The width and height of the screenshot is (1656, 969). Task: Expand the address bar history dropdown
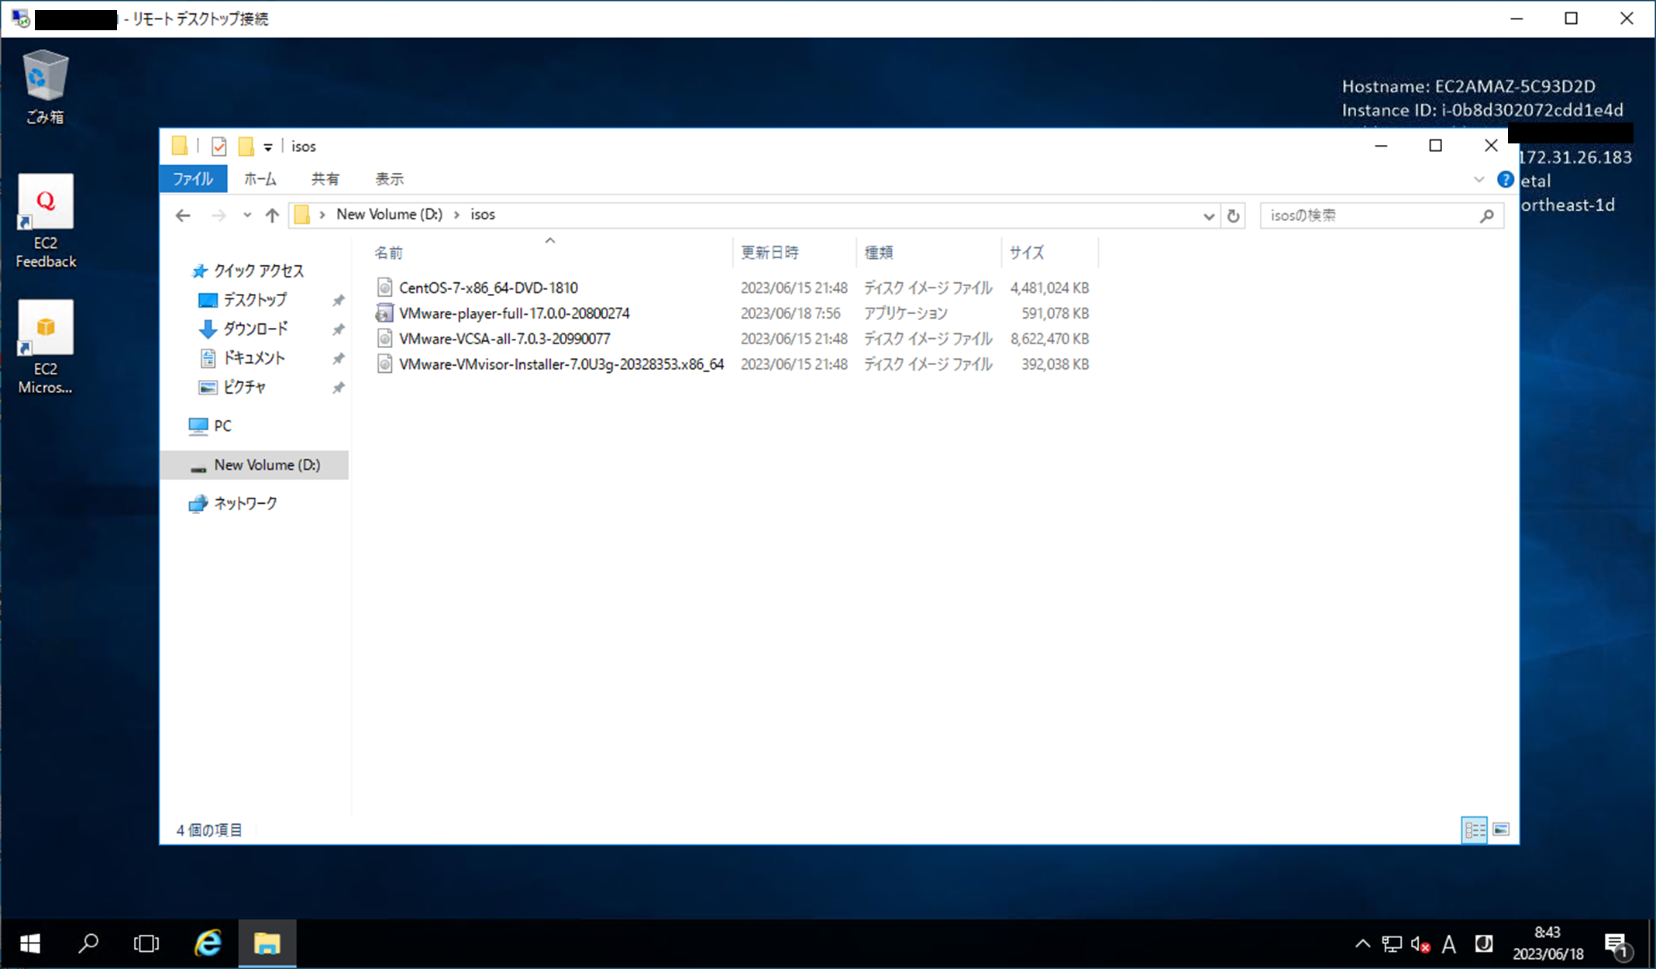[x=1207, y=216]
